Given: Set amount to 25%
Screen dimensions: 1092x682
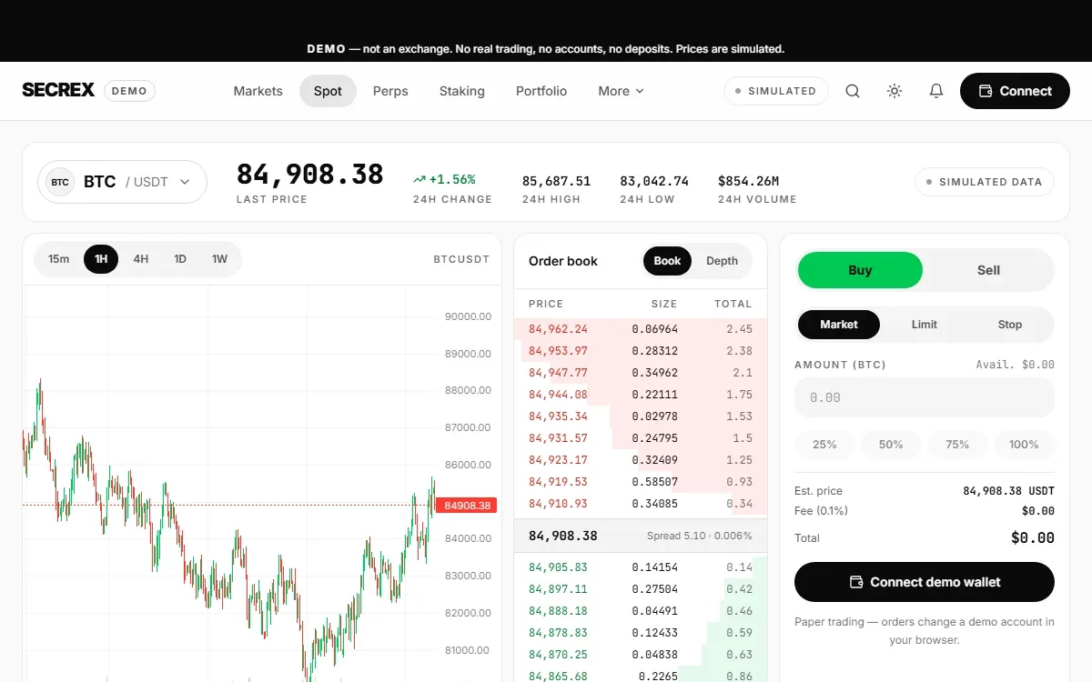Looking at the screenshot, I should 824,445.
